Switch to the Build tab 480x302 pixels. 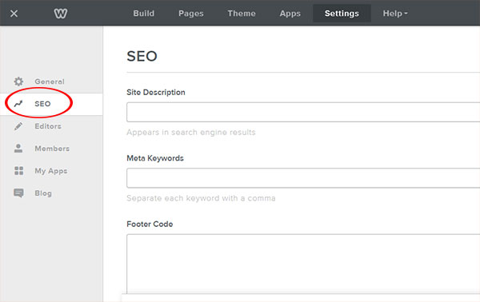[143, 14]
